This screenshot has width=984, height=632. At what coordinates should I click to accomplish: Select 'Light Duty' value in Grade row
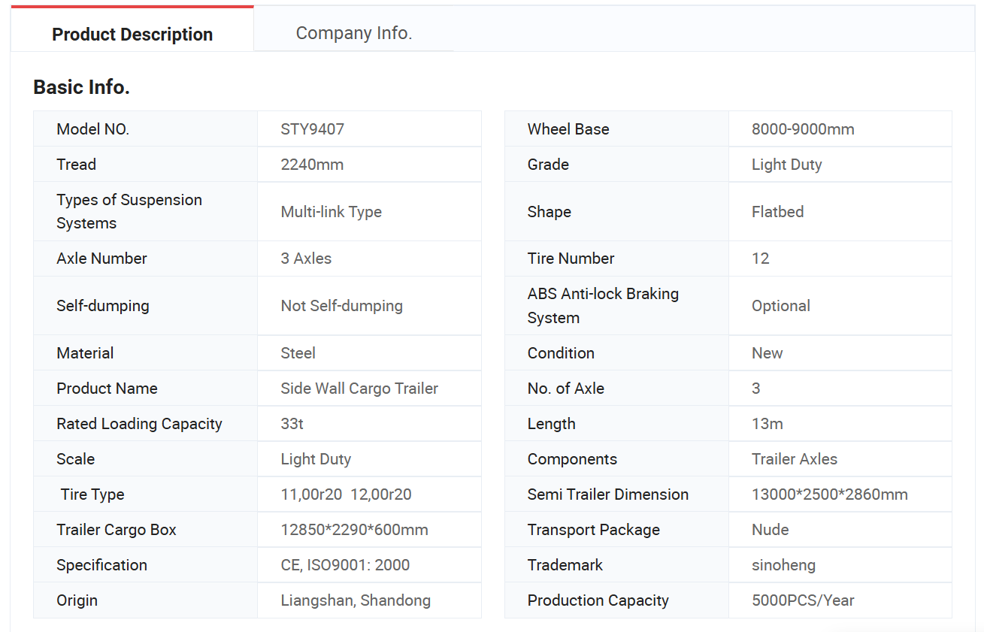tap(787, 165)
